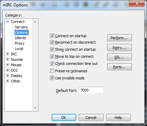Enable Preserve nicknames option

52,71
